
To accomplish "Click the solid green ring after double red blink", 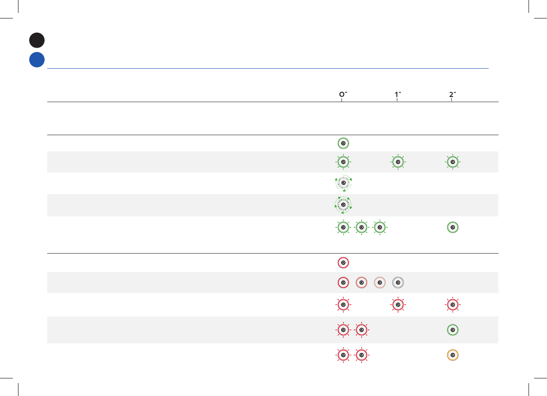I will point(452,330).
